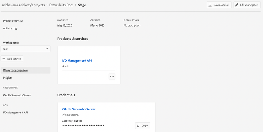Click the CREDENTIALS sidebar section label

[10, 88]
